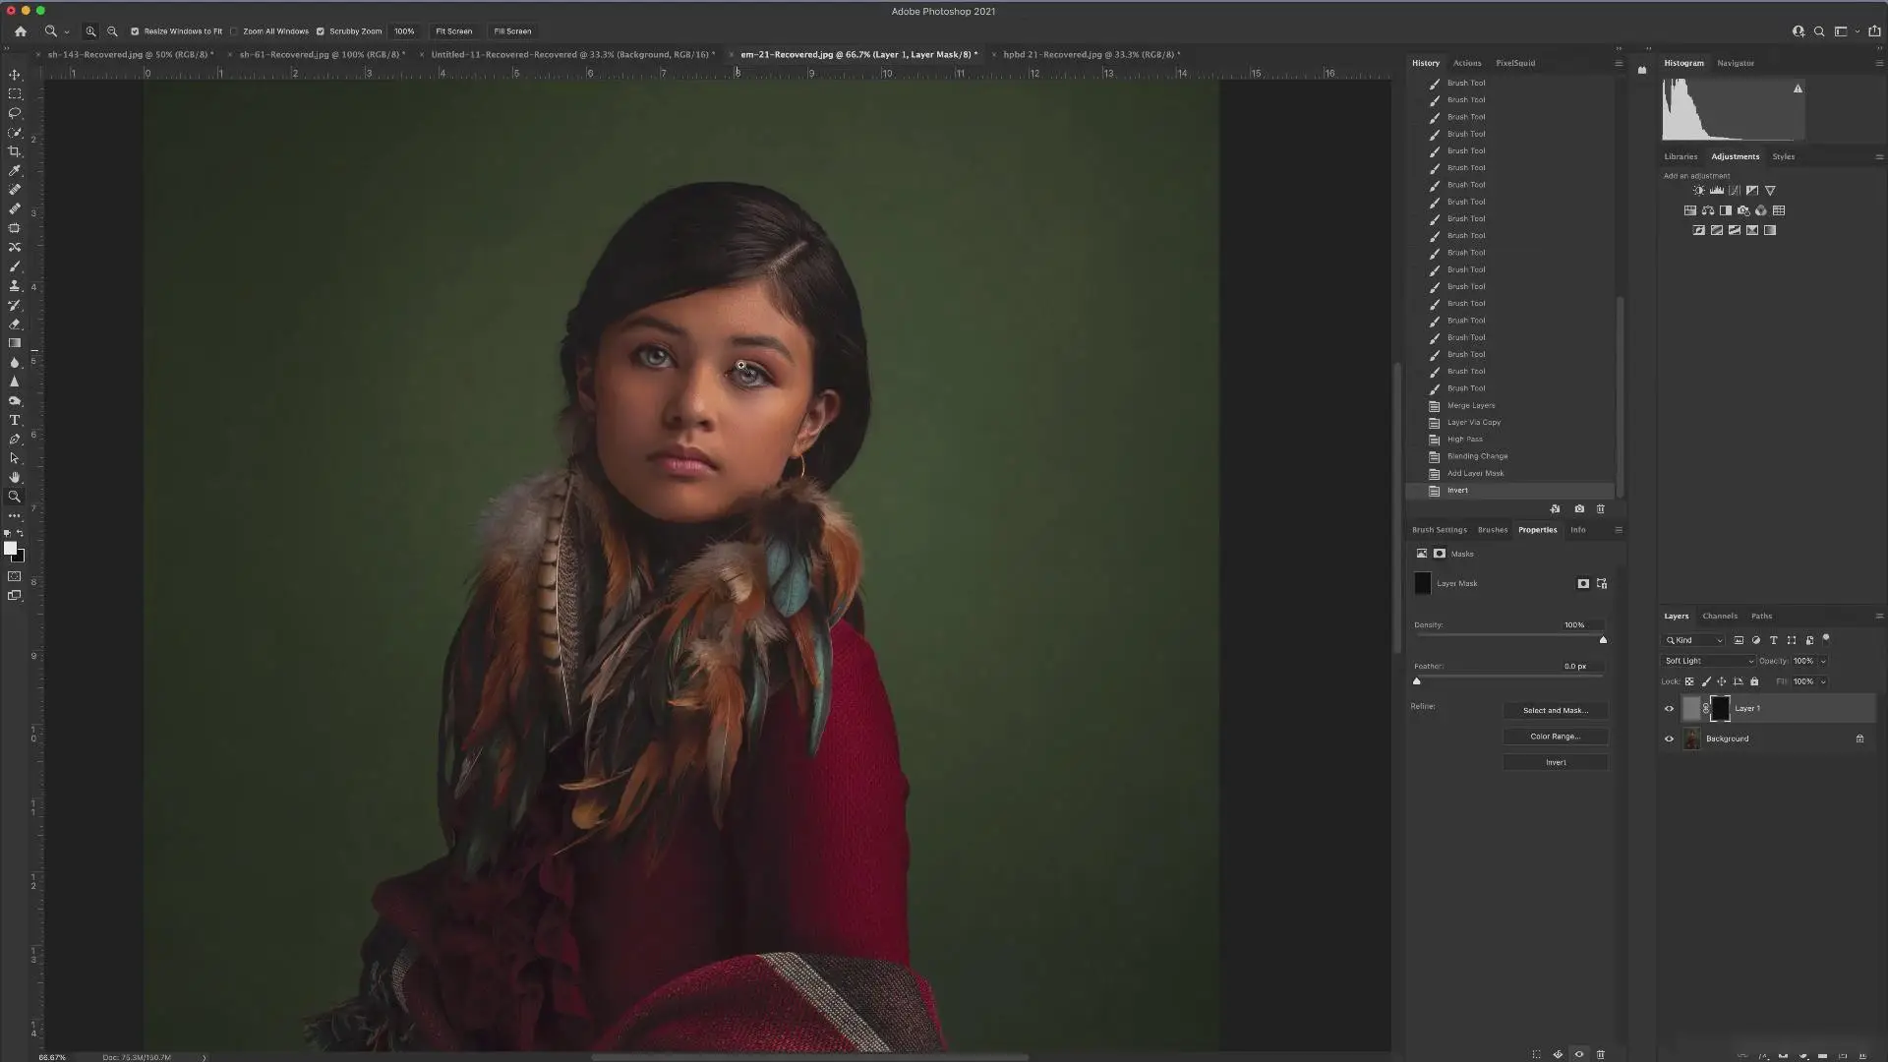Enable Zoom All Windows checkbox

coord(234,31)
